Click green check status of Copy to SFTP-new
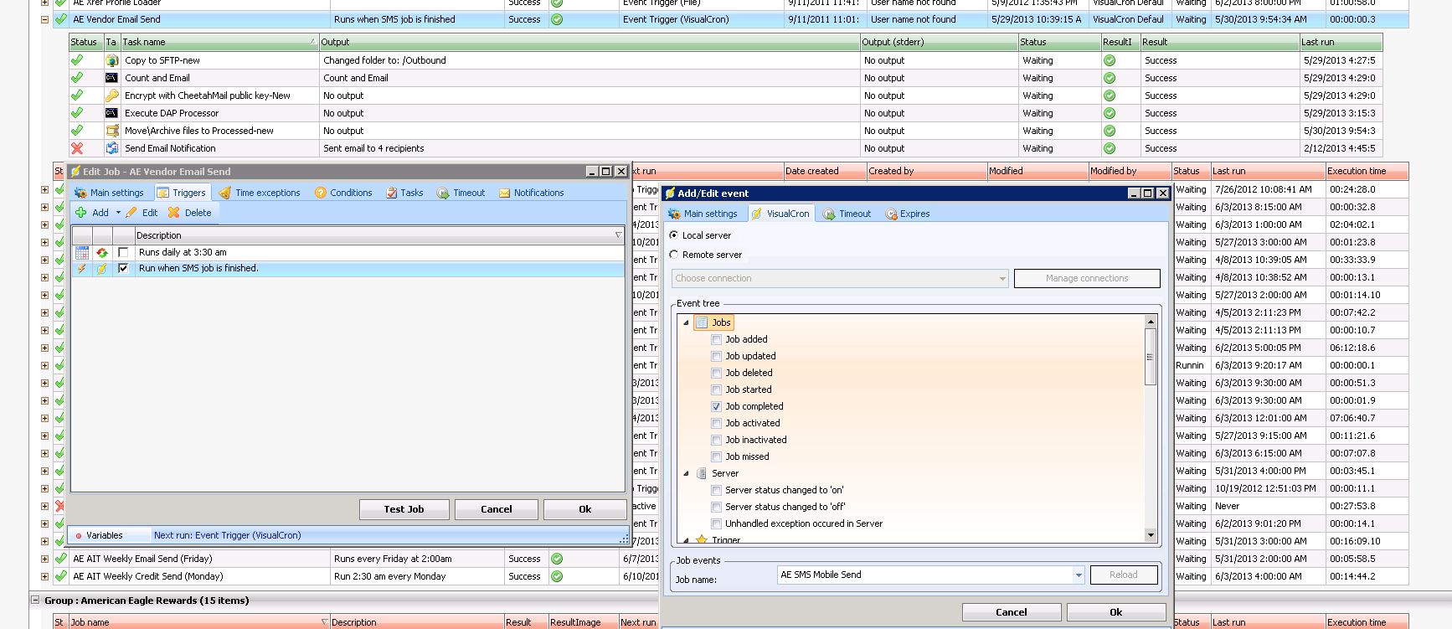This screenshot has width=1452, height=629. 77,60
